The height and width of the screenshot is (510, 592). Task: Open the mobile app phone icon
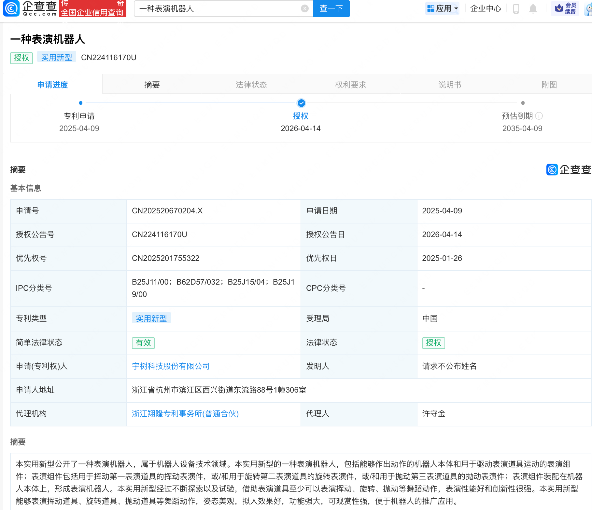[515, 8]
